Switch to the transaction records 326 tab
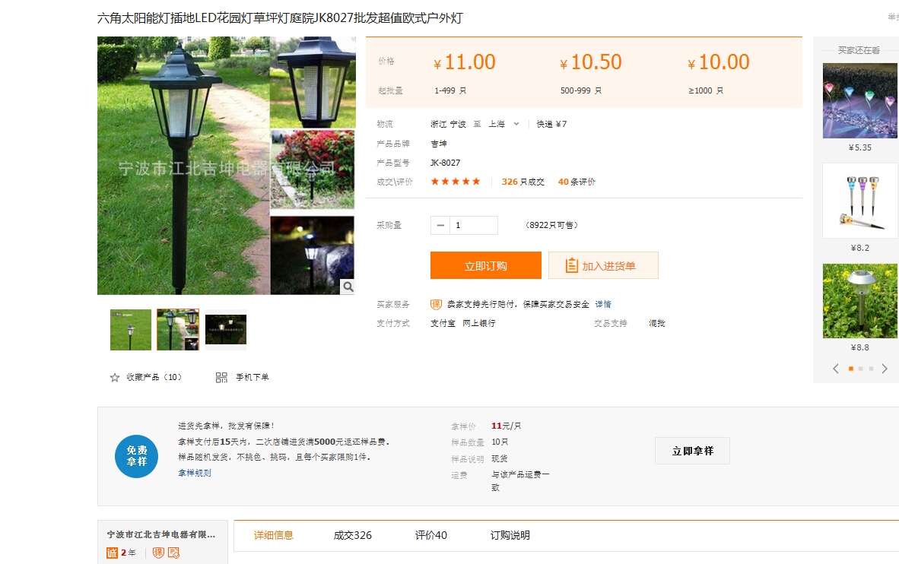 point(353,535)
